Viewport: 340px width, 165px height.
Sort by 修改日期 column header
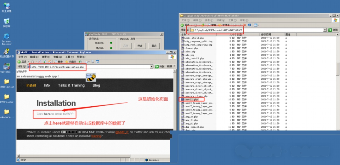point(272,34)
